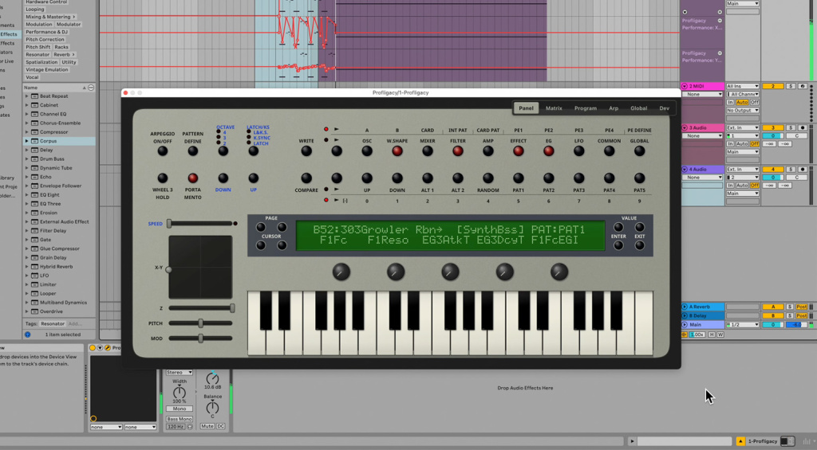
Task: Click the COMPARE button
Action: (306, 178)
